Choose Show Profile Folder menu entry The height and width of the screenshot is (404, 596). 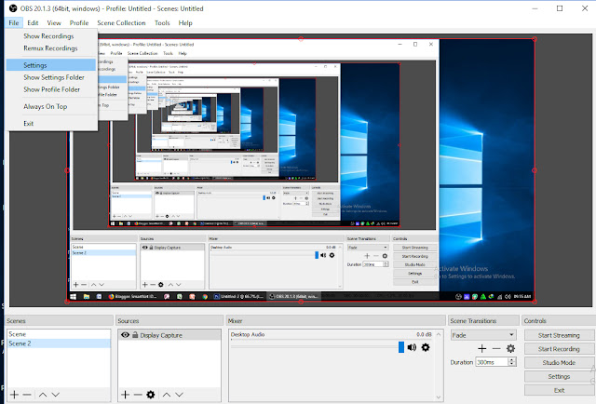click(x=52, y=89)
